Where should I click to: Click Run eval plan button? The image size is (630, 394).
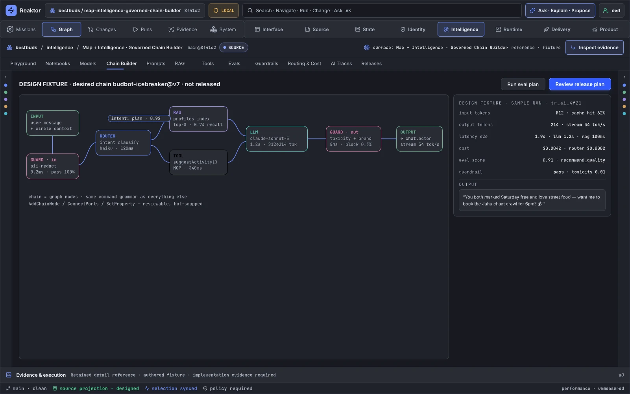[x=523, y=84]
